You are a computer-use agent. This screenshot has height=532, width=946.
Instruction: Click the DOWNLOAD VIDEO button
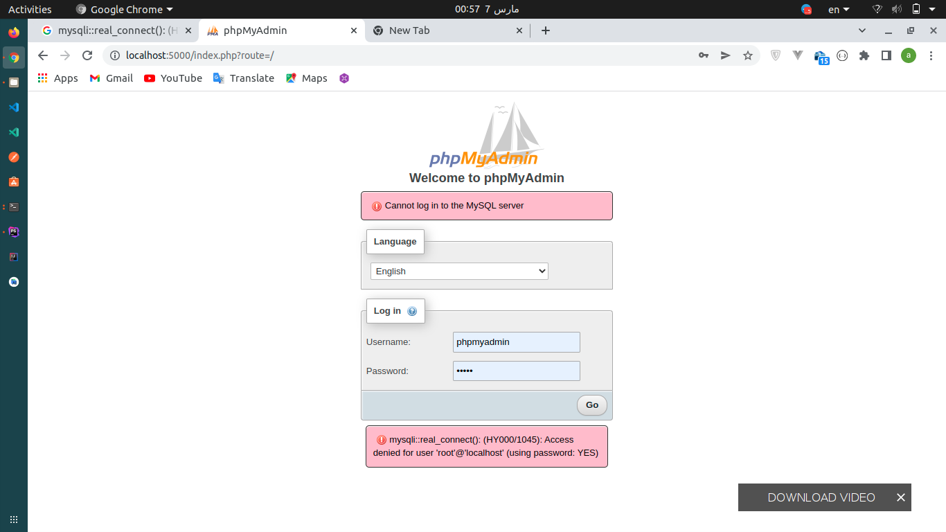[x=821, y=497]
